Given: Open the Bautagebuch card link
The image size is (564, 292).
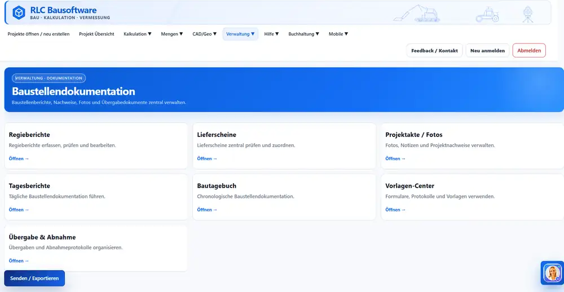Looking at the screenshot, I should tap(207, 210).
